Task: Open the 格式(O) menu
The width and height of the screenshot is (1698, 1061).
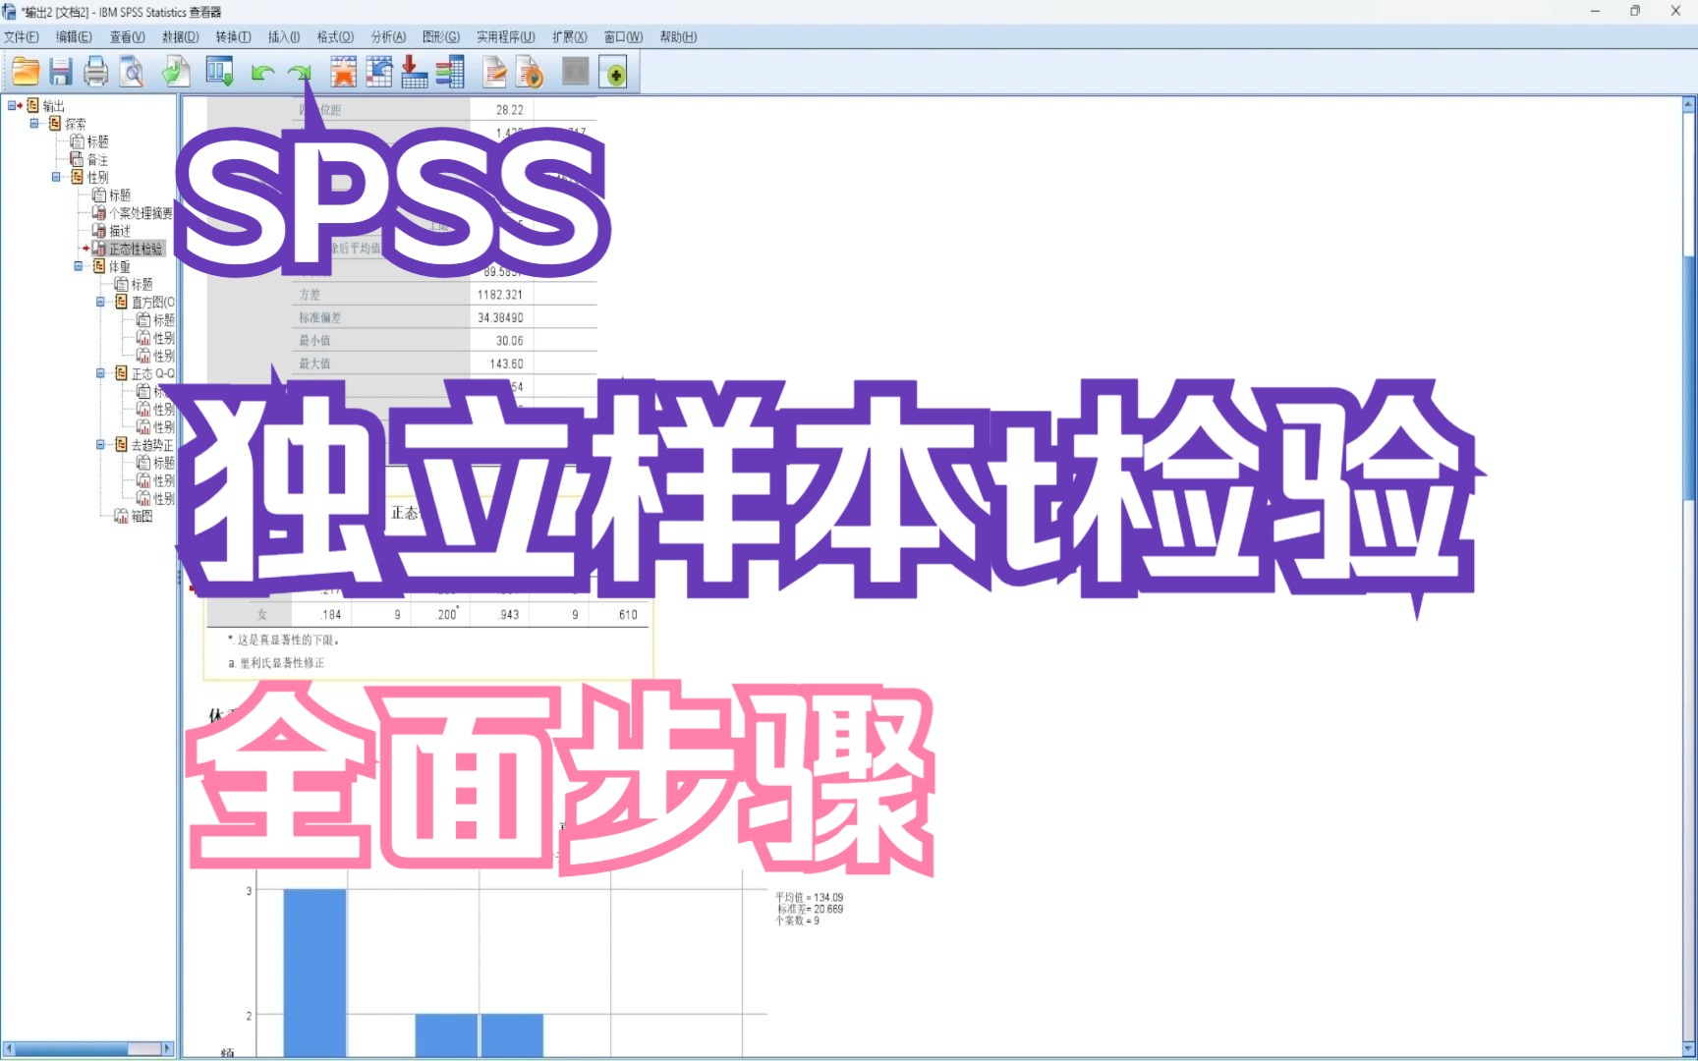Action: [335, 36]
